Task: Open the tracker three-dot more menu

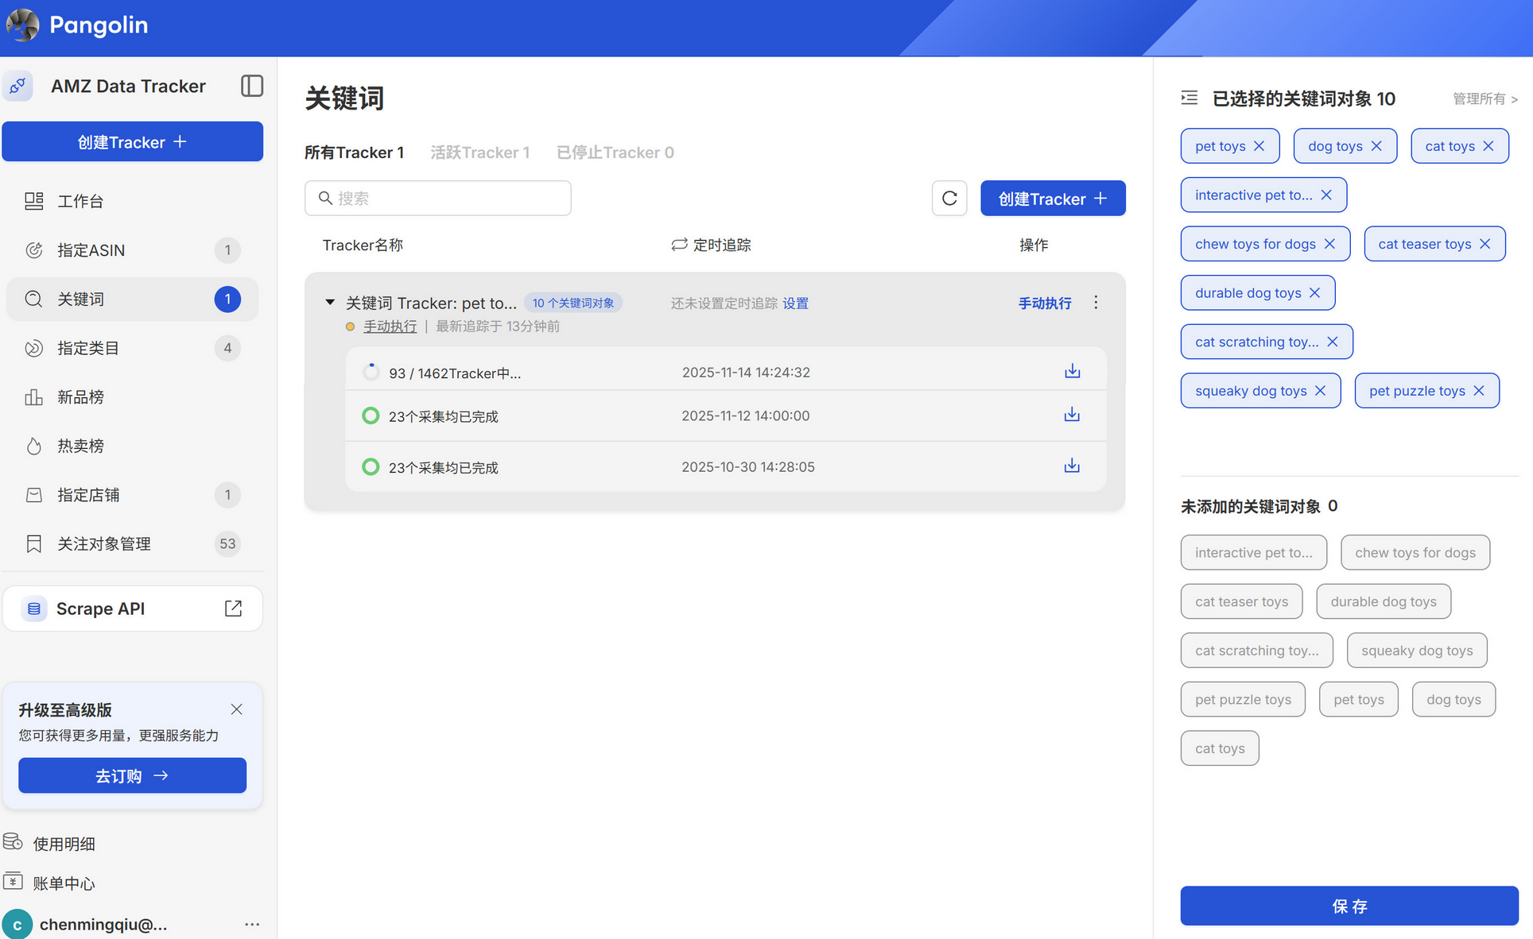Action: tap(1096, 303)
